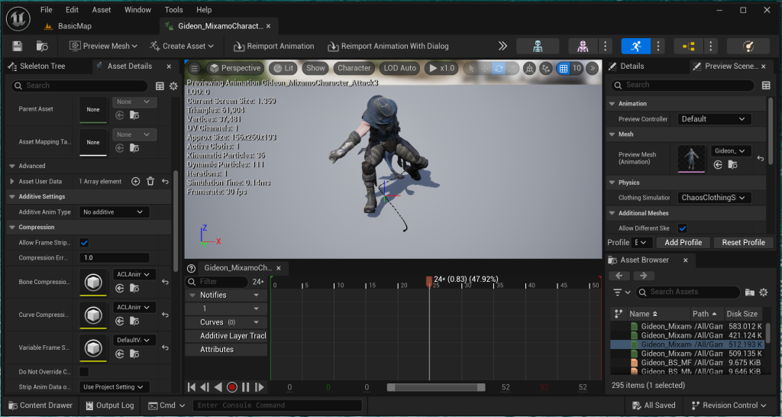
Task: Open Asset Details settings gear
Action: (x=173, y=86)
